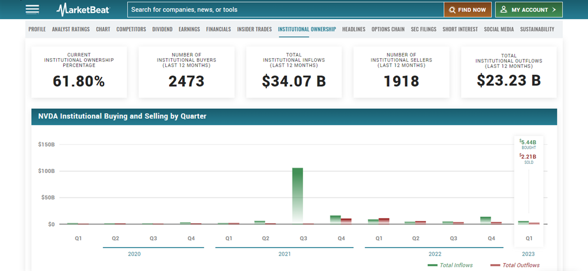This screenshot has width=588, height=271.
Task: Open the My Account menu
Action: [529, 10]
